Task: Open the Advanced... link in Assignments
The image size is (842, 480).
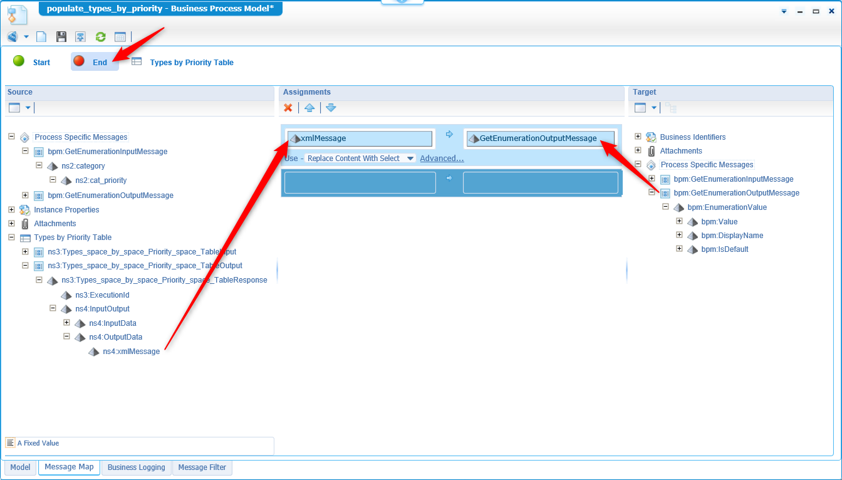Action: tap(442, 159)
